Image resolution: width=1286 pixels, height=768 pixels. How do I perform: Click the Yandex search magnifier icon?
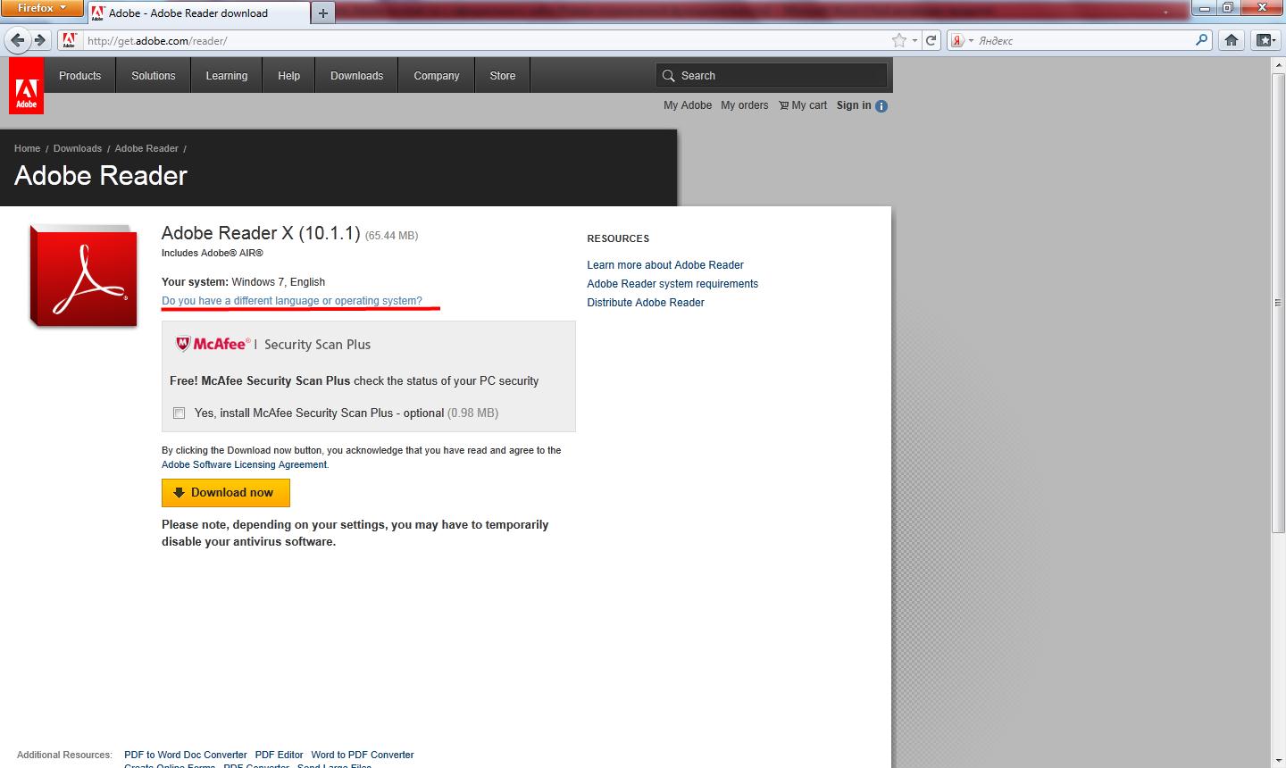[x=1201, y=40]
